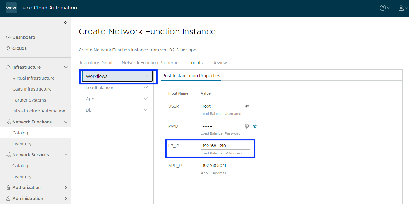
Task: Click the Clouds location pin icon
Action: pyautogui.click(x=8, y=48)
